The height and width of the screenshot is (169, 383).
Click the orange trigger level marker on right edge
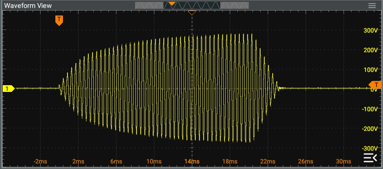point(375,84)
